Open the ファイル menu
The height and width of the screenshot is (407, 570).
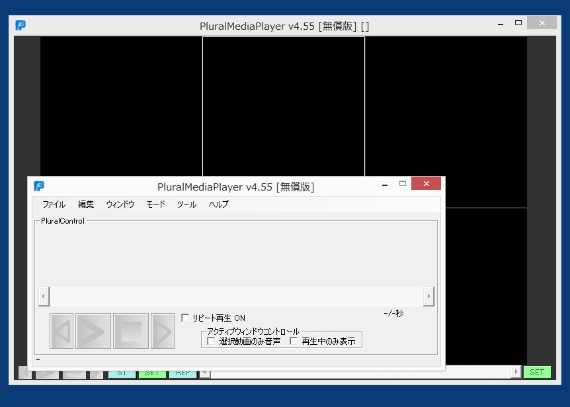pos(54,204)
